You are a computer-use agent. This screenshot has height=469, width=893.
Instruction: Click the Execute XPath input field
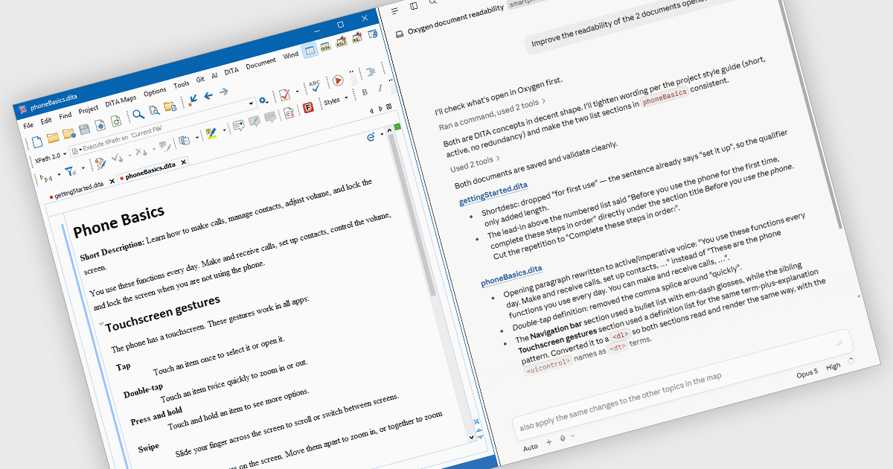pos(162,128)
